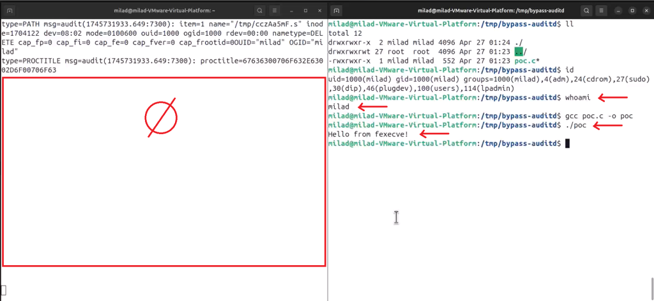Click 'gcc poc.c -o poc' command
Viewport: 654px width, 301px height.
point(598,116)
